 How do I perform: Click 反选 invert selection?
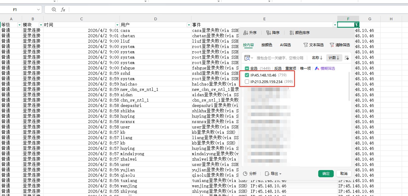tap(278, 68)
